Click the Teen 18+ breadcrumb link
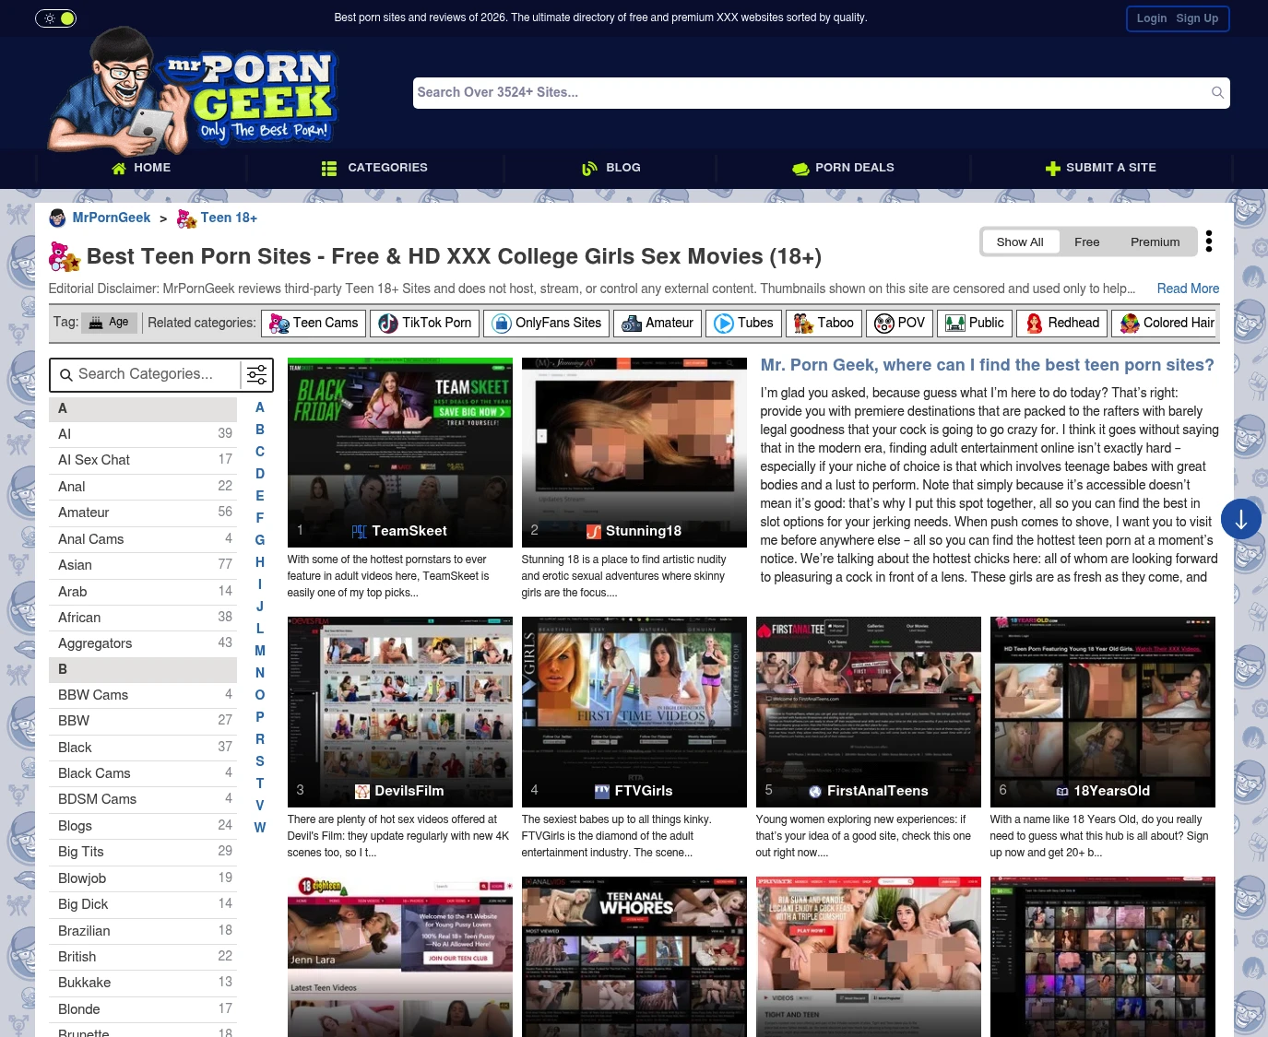This screenshot has width=1268, height=1037. (229, 218)
